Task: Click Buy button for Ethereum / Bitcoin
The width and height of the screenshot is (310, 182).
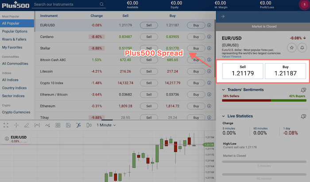Action: click(x=196, y=95)
